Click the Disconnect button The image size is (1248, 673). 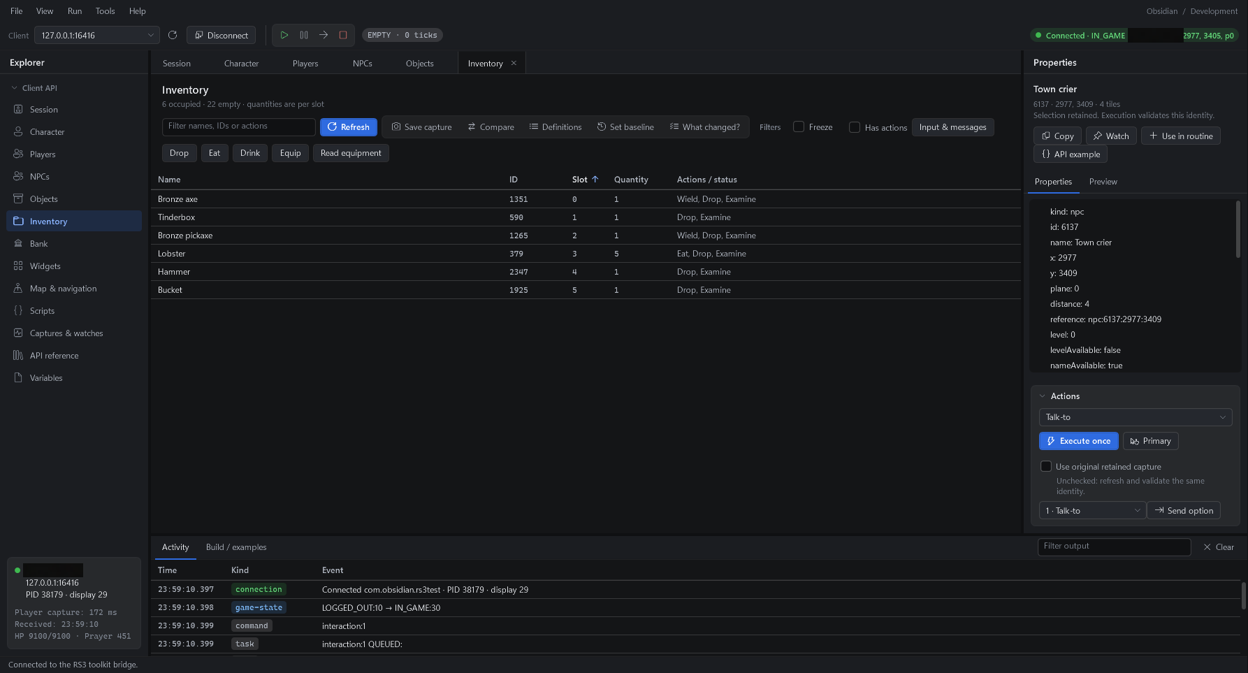[222, 35]
